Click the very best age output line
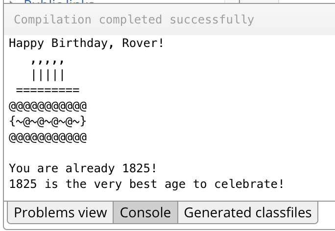Screen dimensions: 335x231 [x=146, y=184]
